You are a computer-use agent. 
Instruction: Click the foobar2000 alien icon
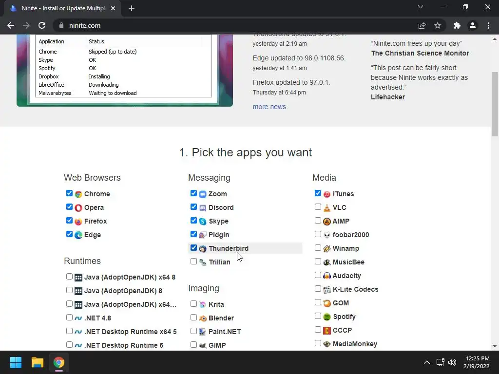point(327,235)
